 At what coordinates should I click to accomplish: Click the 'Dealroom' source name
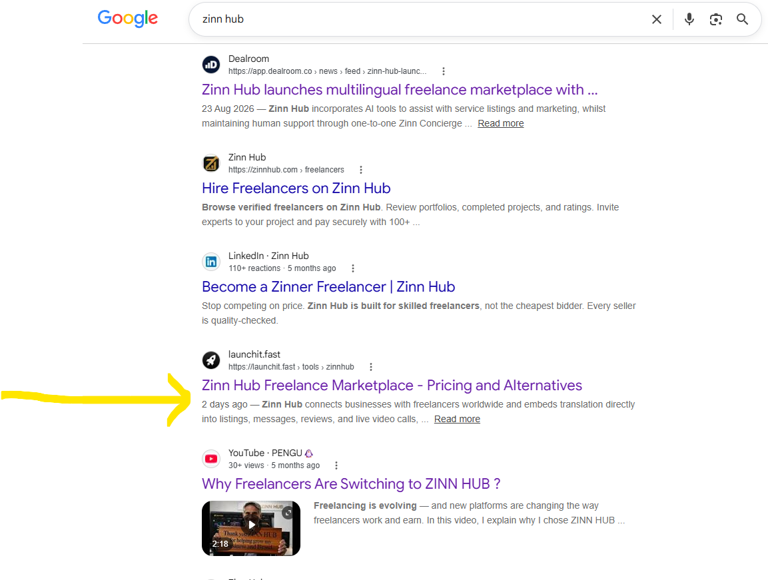(249, 59)
